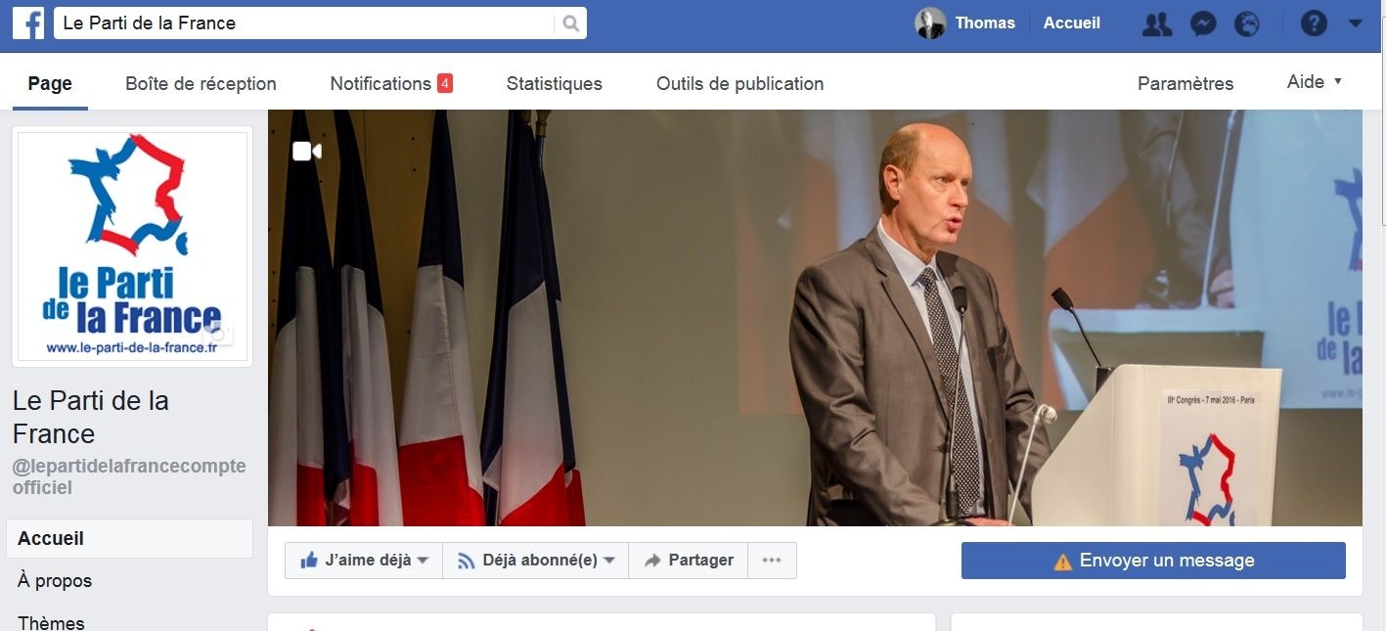Click the Envoyer un message button
1386x631 pixels.
point(1153,561)
